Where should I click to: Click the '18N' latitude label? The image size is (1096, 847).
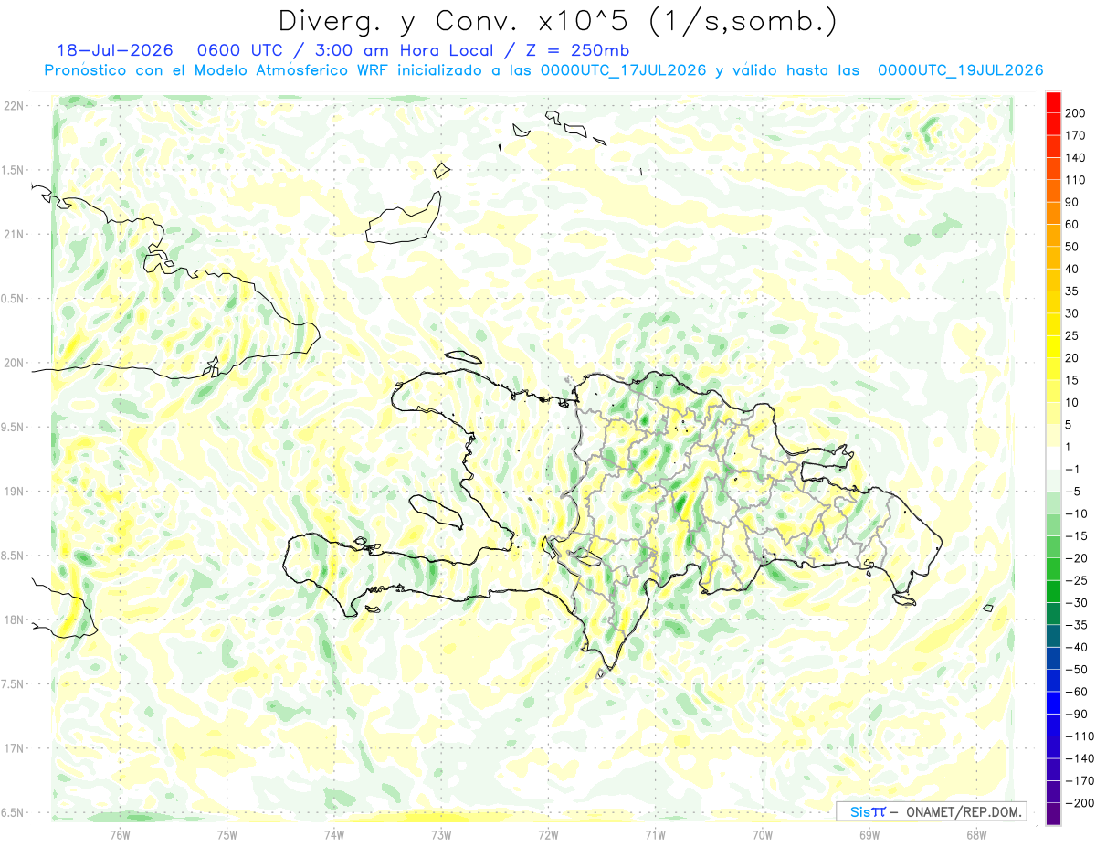[13, 619]
